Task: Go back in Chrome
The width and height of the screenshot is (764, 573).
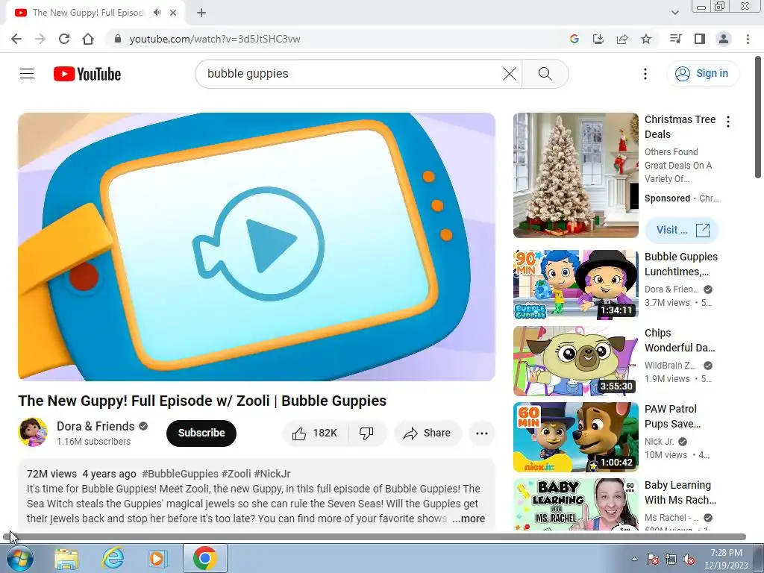Action: (x=16, y=39)
